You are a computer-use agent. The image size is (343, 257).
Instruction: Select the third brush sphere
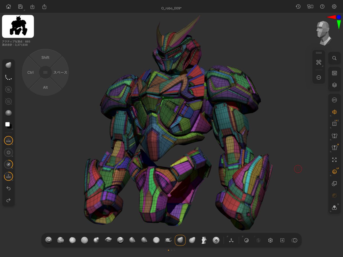(72, 240)
